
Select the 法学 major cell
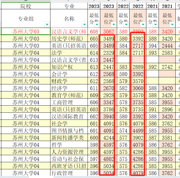(69, 53)
